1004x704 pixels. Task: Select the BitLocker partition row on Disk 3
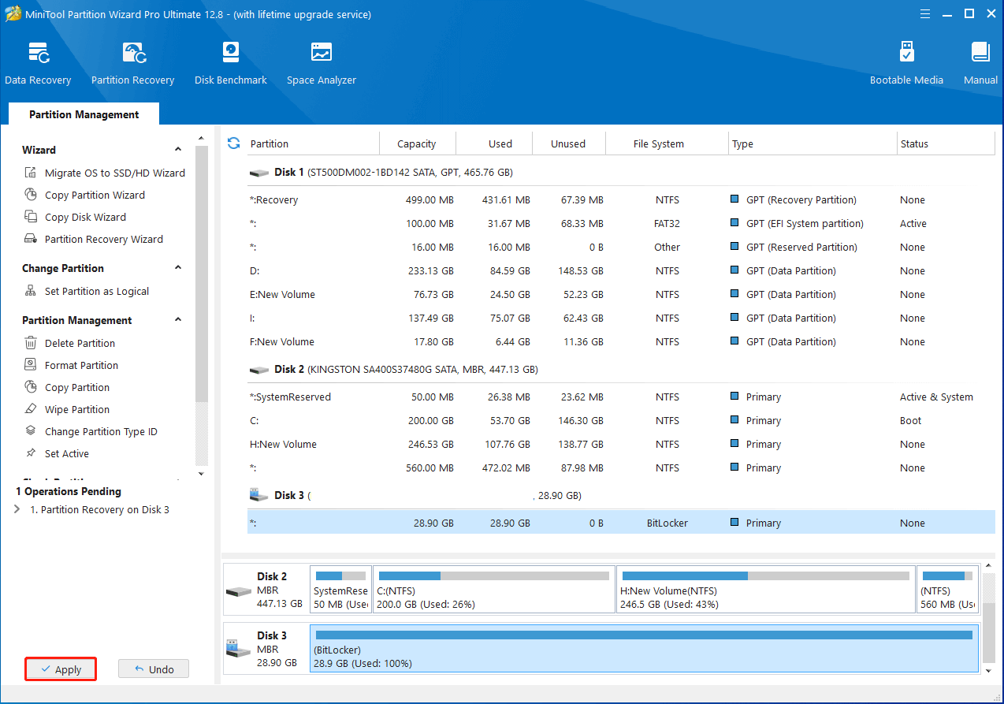tap(621, 523)
